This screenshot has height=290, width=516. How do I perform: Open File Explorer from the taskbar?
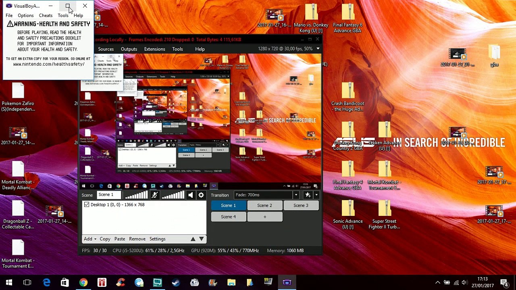(231, 282)
